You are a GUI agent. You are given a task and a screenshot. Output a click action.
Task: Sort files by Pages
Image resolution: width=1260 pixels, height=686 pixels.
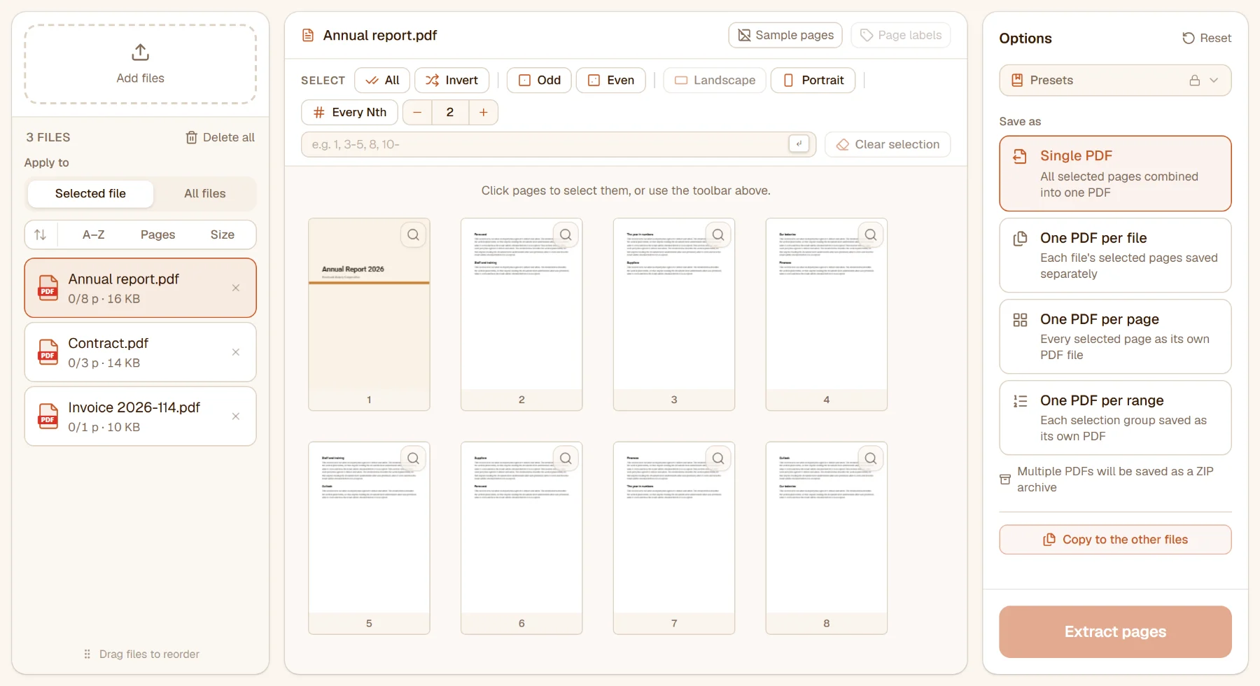click(158, 234)
